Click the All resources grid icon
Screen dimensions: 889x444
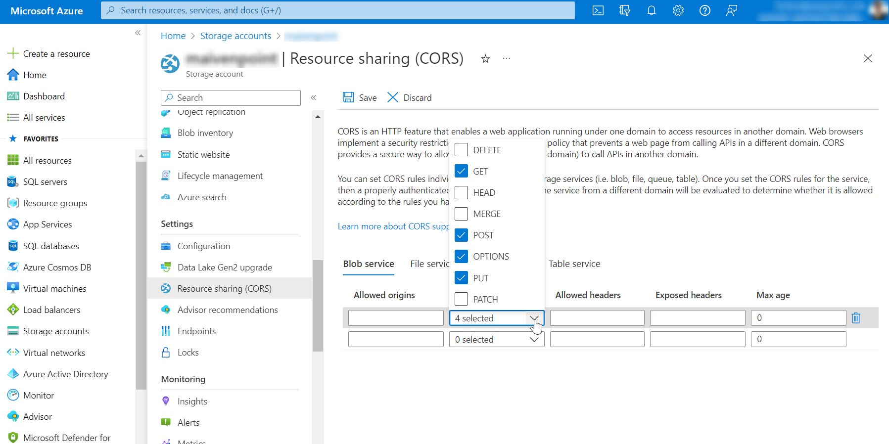point(13,160)
